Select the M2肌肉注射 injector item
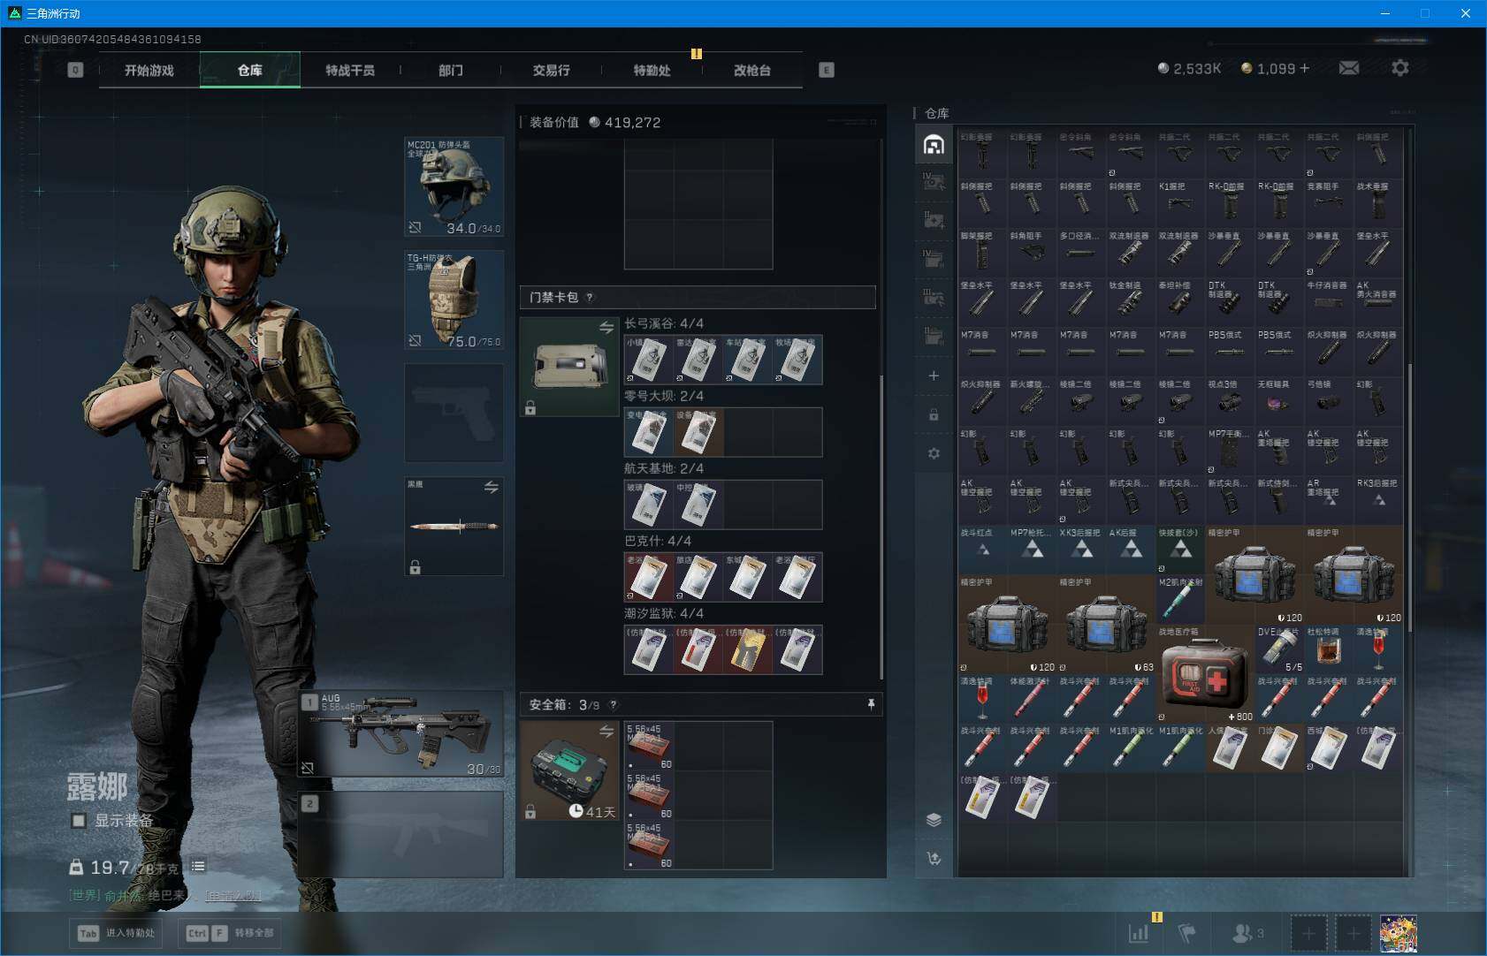Viewport: 1487px width, 956px height. click(1180, 600)
